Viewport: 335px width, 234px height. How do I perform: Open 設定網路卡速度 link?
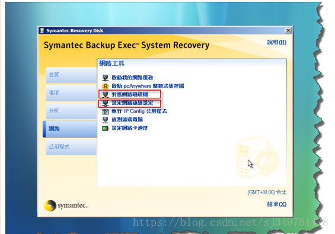pyautogui.click(x=130, y=128)
